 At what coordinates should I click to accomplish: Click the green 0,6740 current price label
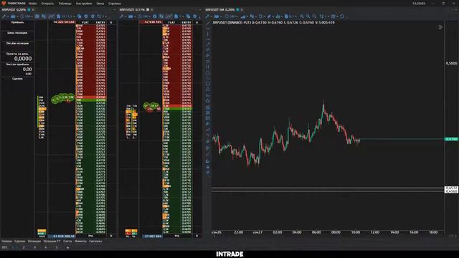click(451, 139)
